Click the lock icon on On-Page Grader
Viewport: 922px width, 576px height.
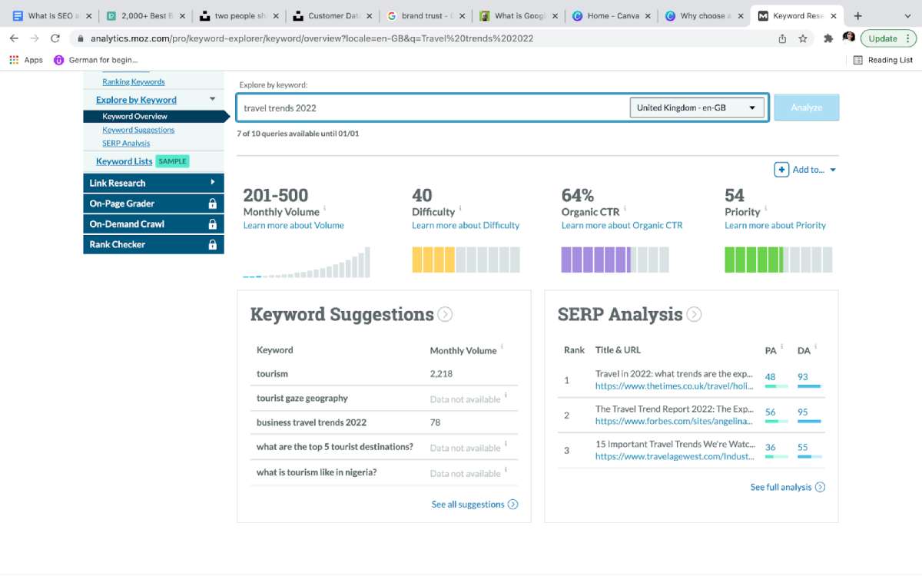coord(212,204)
